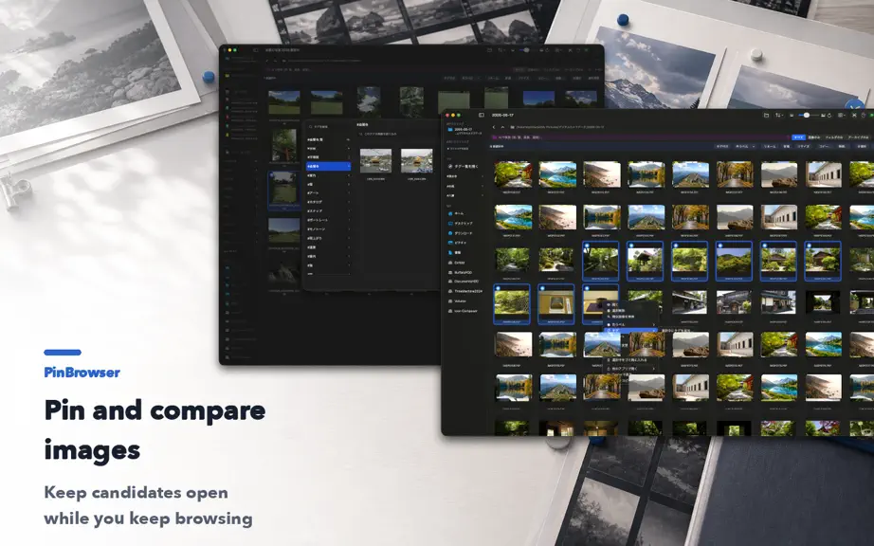The width and height of the screenshot is (874, 546).
Task: Open the 2006-06-17 folder in sidebar
Action: pyautogui.click(x=464, y=130)
